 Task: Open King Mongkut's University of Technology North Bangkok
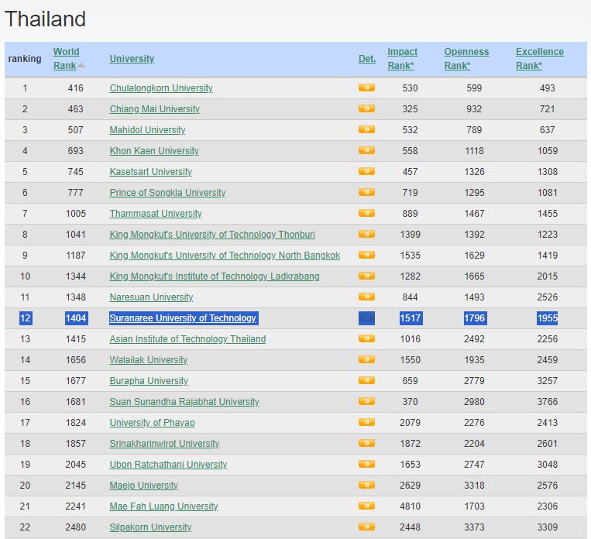225,256
